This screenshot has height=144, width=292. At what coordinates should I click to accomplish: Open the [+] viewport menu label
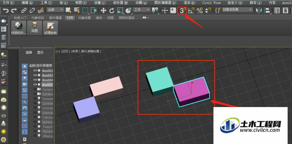point(58,51)
